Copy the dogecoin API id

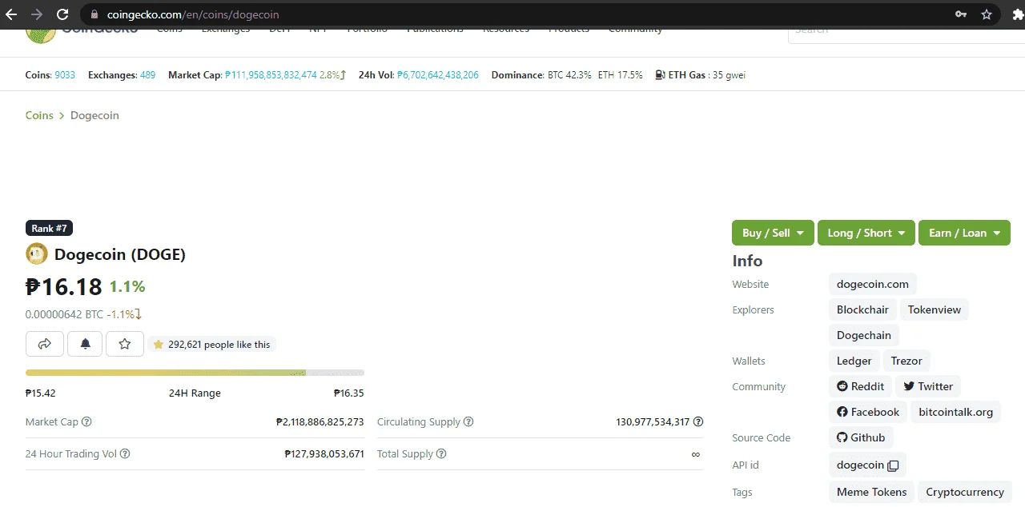[893, 465]
